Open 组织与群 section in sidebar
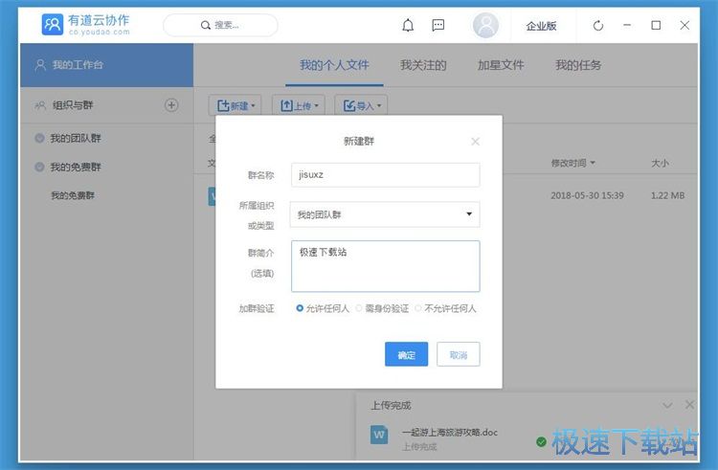The height and width of the screenshot is (470, 718). (73, 104)
